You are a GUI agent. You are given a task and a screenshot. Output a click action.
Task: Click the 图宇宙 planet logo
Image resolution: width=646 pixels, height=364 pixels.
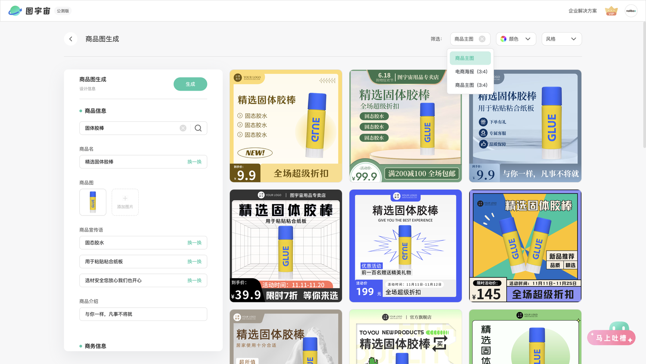tap(15, 11)
